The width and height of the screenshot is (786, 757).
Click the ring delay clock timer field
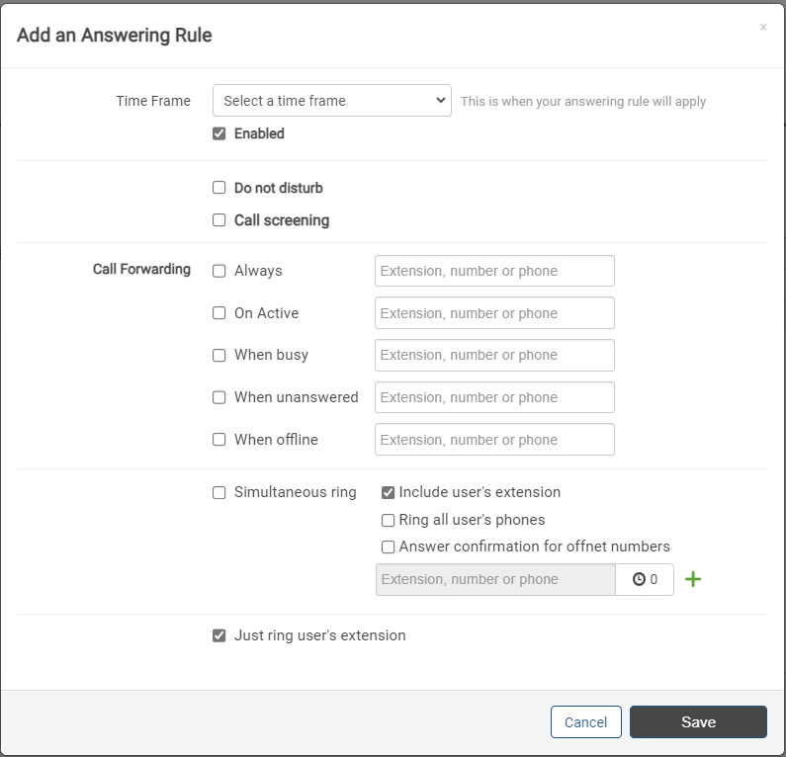(x=645, y=580)
